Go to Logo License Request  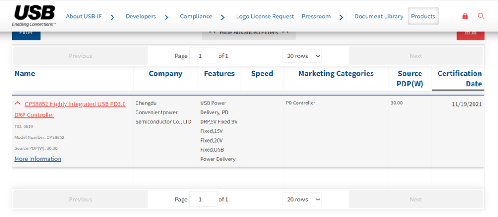point(265,16)
